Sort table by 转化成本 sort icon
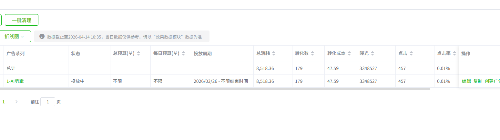 349,54
